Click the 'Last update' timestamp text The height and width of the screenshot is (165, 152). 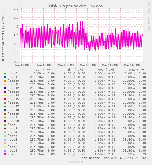point(114,158)
